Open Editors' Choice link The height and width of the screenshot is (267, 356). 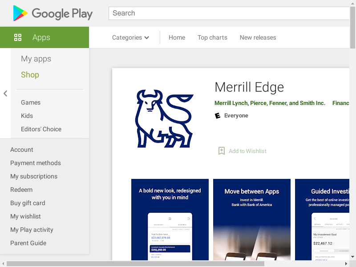point(41,129)
